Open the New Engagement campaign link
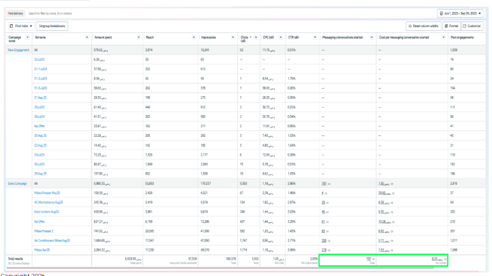The image size is (492, 276). pos(18,49)
